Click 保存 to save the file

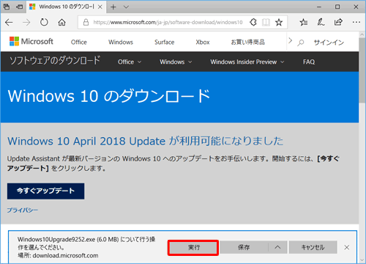(x=244, y=247)
